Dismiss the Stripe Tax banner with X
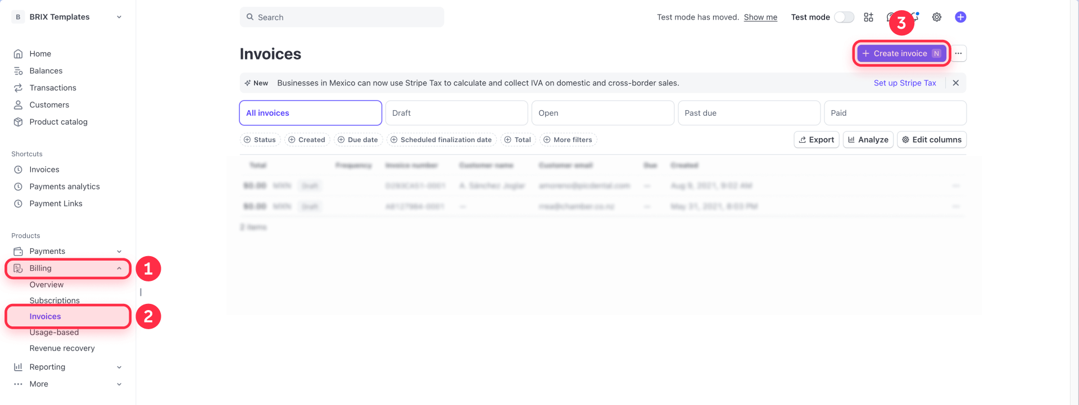This screenshot has height=405, width=1079. 956,83
